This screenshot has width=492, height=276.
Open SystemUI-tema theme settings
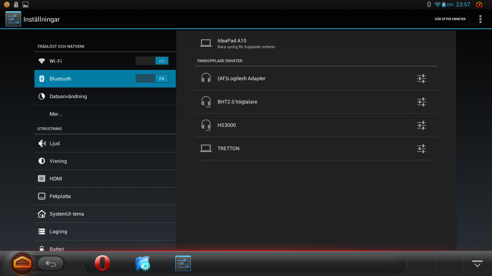pos(105,214)
